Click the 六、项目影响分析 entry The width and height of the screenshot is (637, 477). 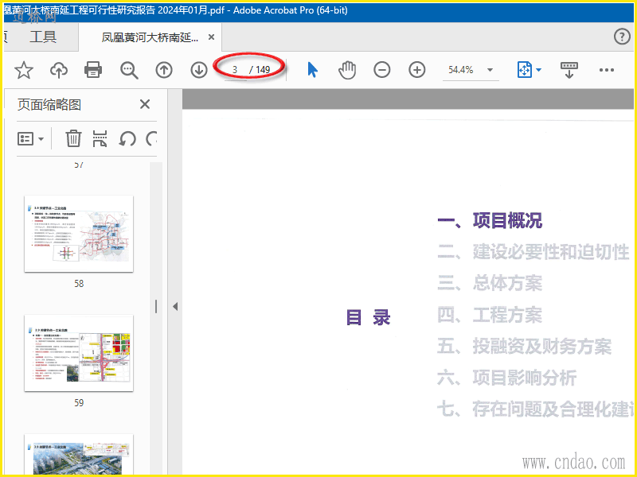[x=506, y=377]
